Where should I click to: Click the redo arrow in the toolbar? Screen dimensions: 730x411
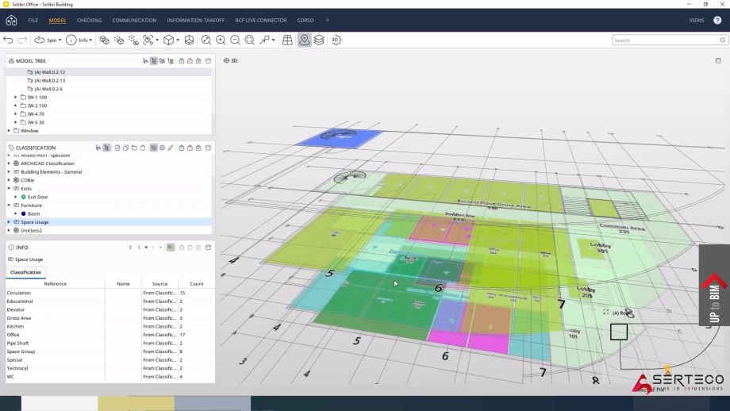[22, 40]
